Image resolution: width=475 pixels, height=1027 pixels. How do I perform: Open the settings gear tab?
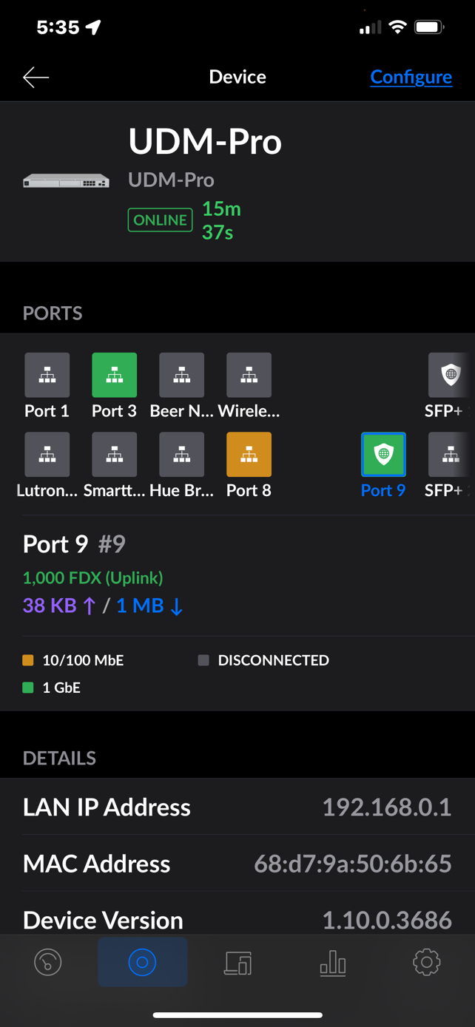(x=426, y=963)
